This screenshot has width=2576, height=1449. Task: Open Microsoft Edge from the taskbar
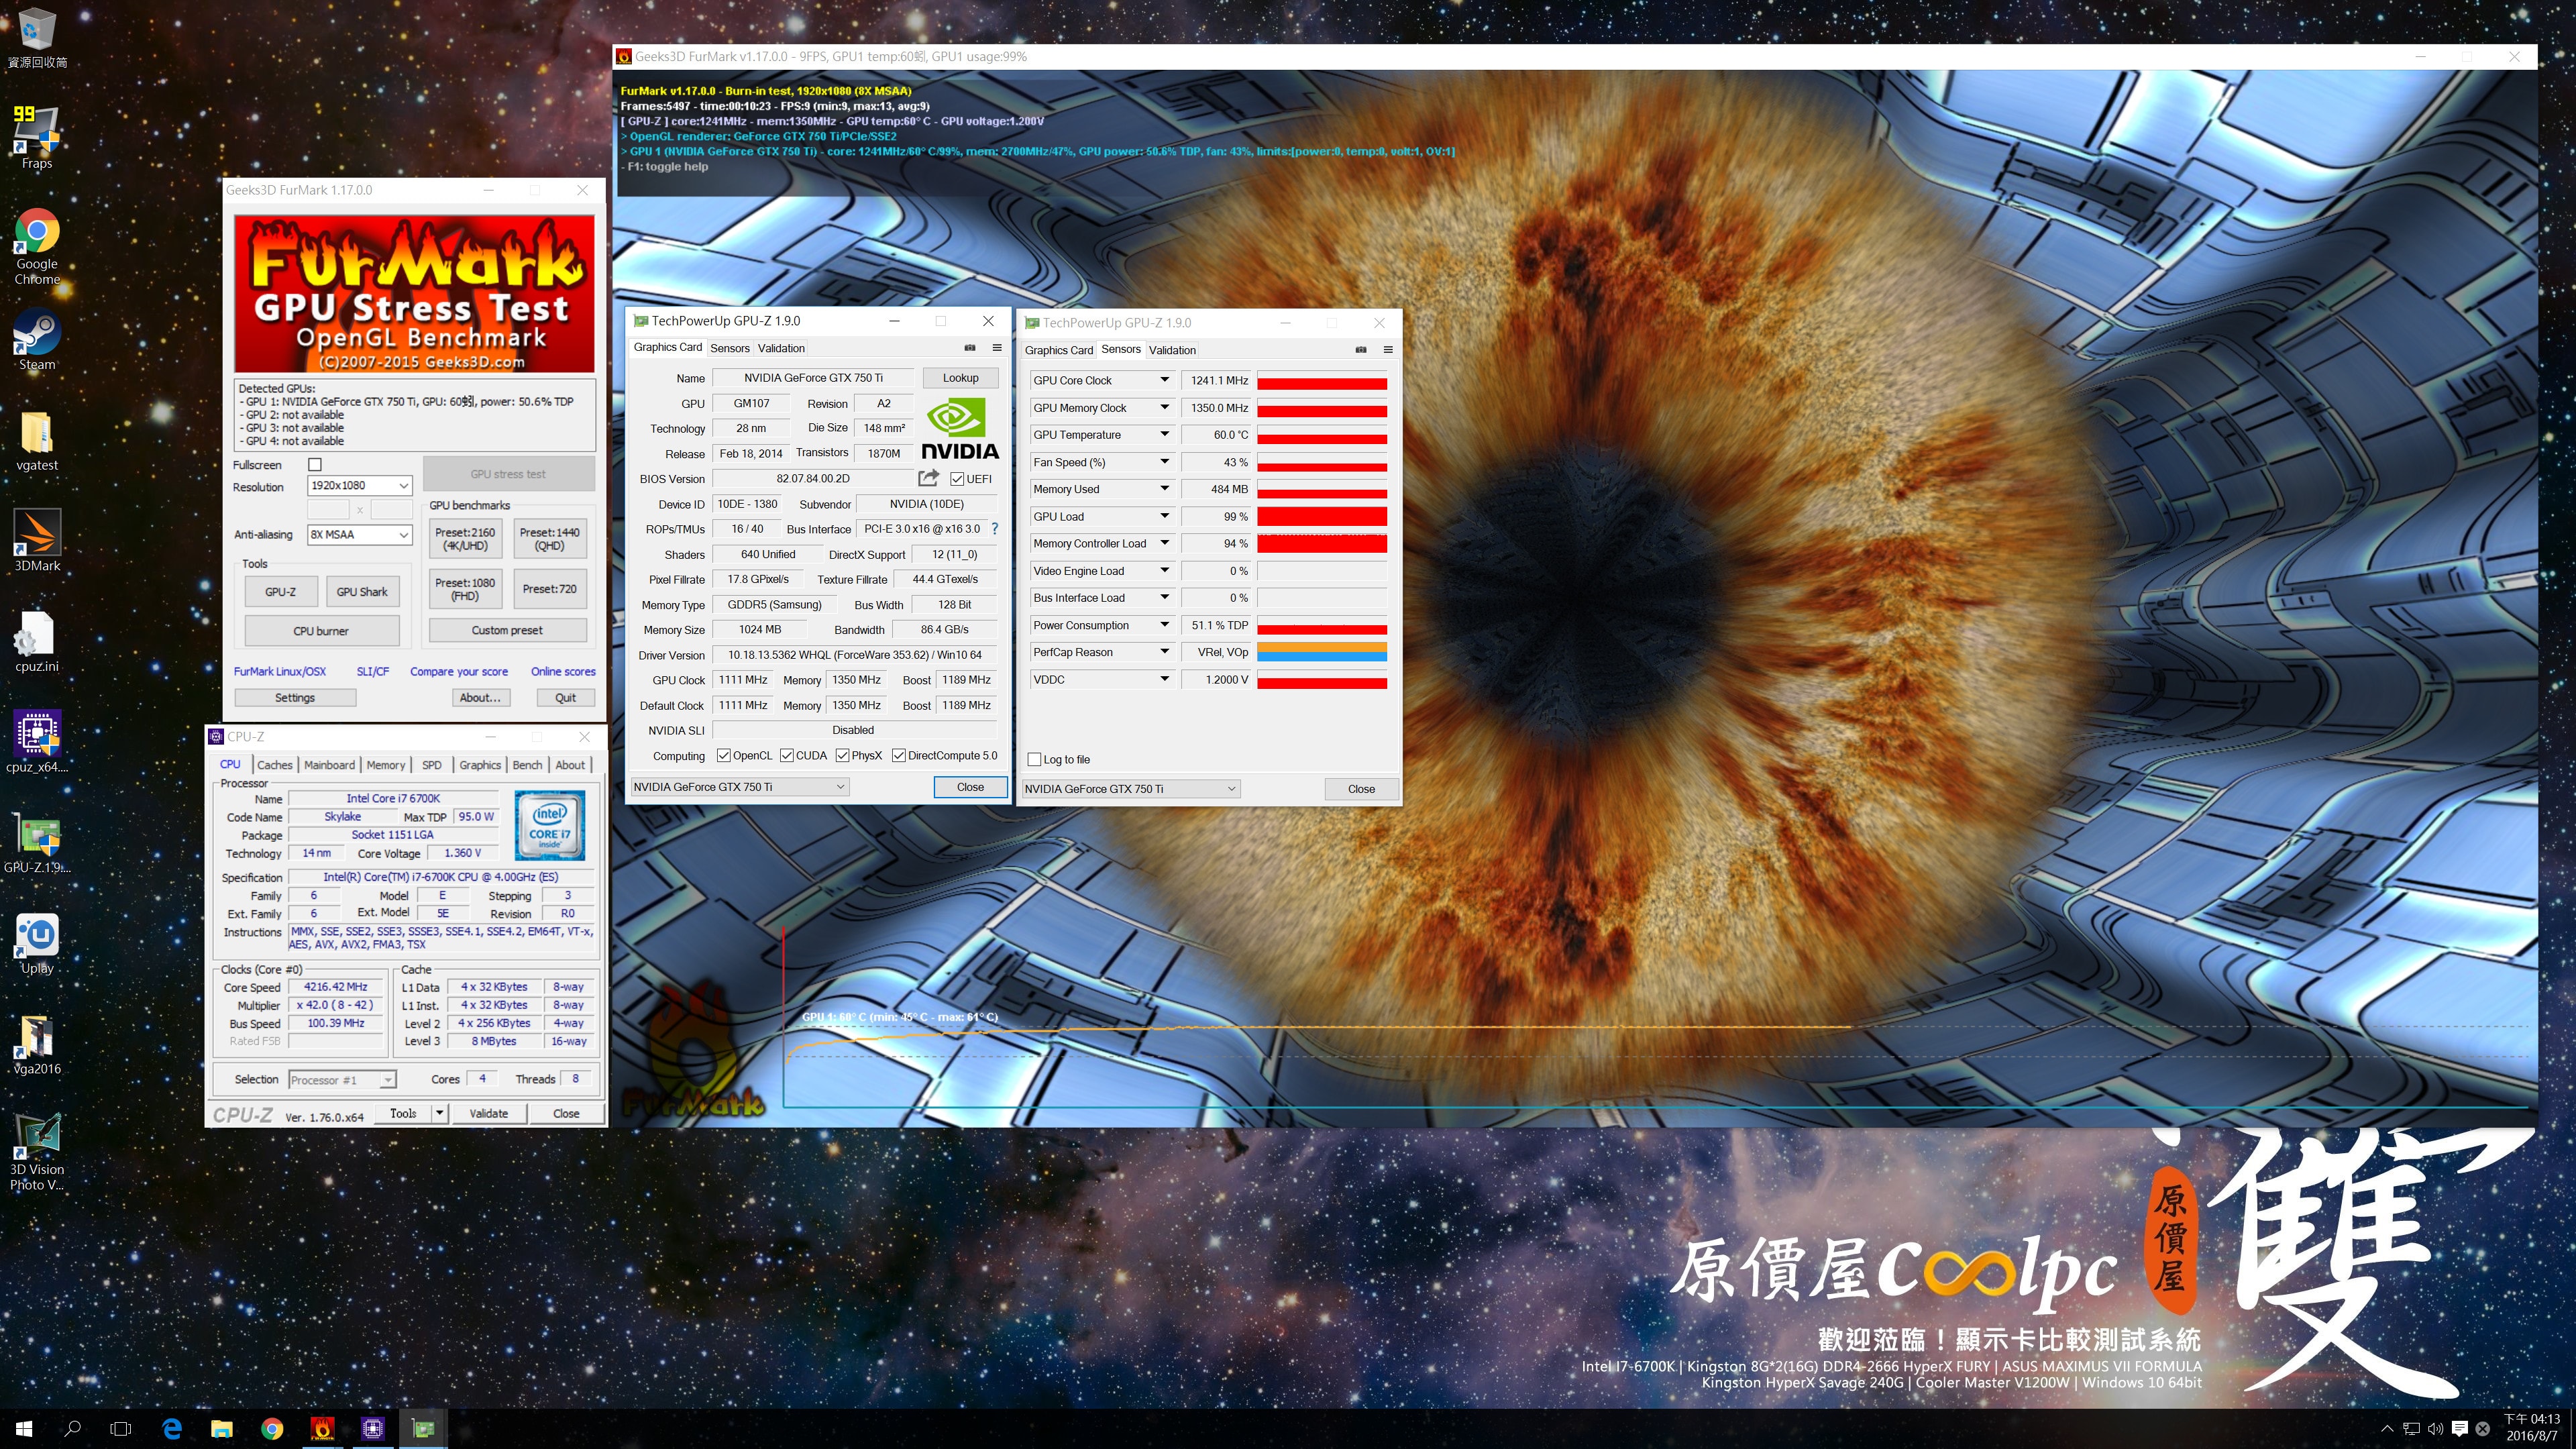(172, 1429)
